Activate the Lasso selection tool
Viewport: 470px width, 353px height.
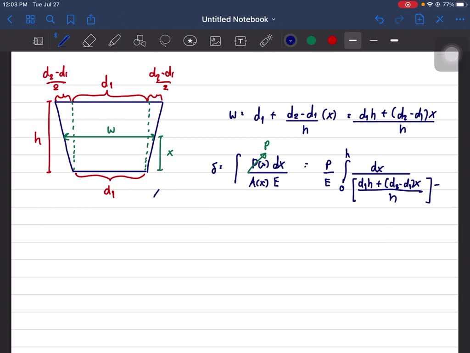coord(165,40)
